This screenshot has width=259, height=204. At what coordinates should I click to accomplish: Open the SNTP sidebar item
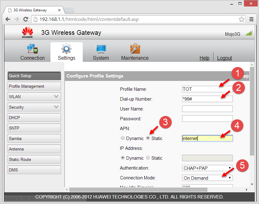tap(34, 128)
